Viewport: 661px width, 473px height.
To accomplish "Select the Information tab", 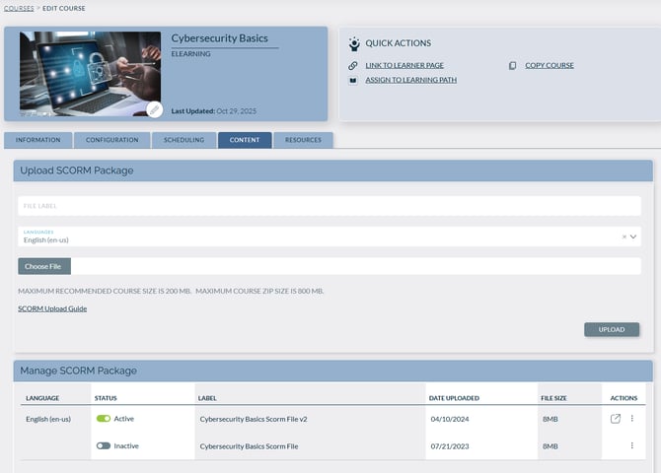I will 37,140.
